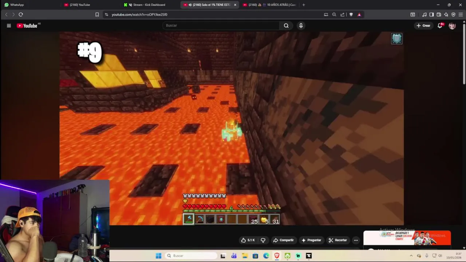The height and width of the screenshot is (262, 466).
Task: Close the active Solo el 1% tab
Action: (x=235, y=5)
